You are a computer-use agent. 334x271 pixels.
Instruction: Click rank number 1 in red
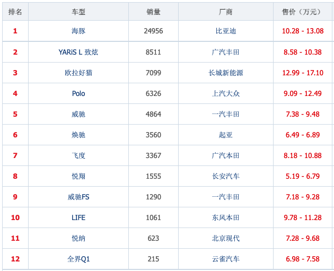(x=15, y=31)
